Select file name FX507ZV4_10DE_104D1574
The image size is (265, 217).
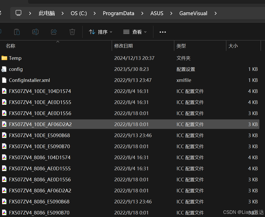40,91
